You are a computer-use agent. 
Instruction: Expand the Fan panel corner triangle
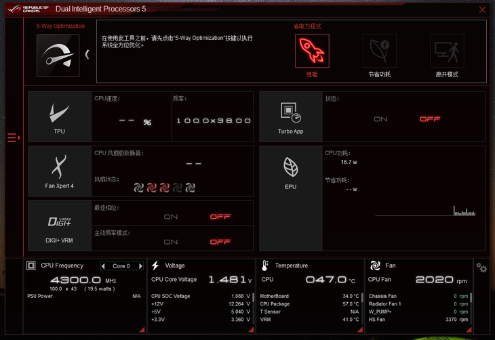click(x=469, y=330)
